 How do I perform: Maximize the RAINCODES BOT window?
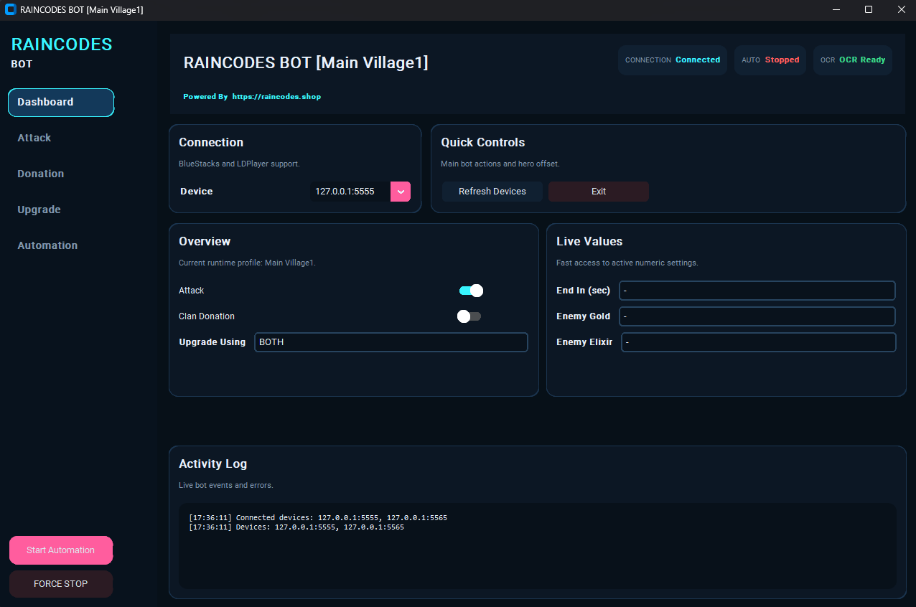pyautogui.click(x=869, y=10)
